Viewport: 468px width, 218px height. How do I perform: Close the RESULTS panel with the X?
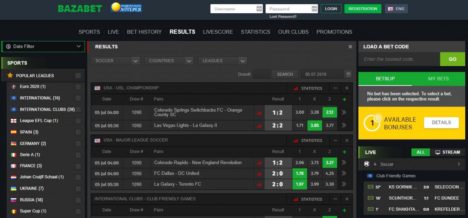[x=350, y=47]
